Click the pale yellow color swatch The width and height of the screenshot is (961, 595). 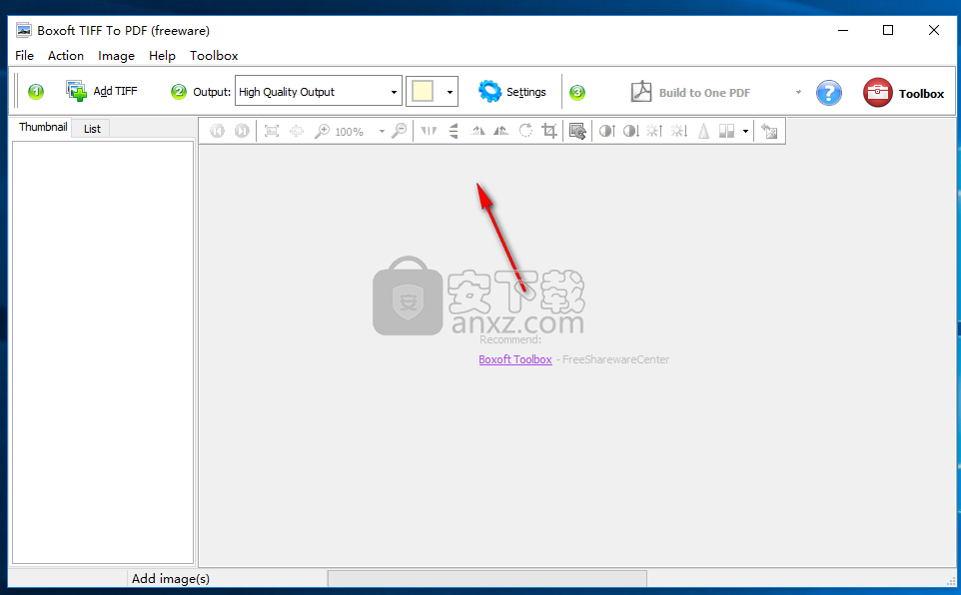click(423, 91)
